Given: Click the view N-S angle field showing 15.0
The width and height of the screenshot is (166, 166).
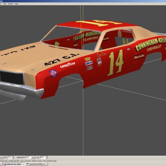Looking at the screenshot, I should (10, 157).
